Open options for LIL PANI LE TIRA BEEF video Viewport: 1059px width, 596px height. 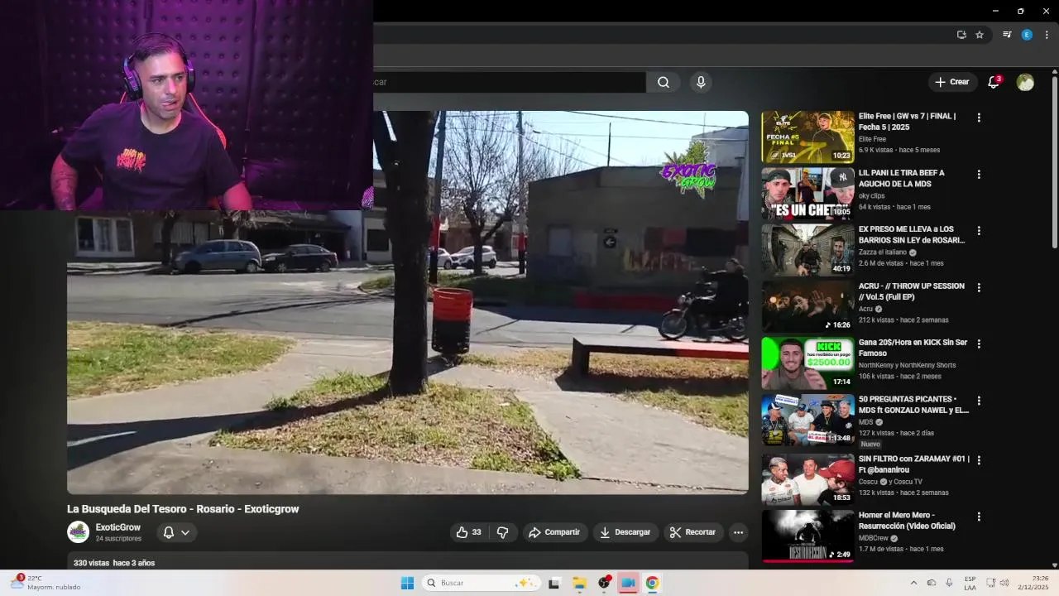979,175
